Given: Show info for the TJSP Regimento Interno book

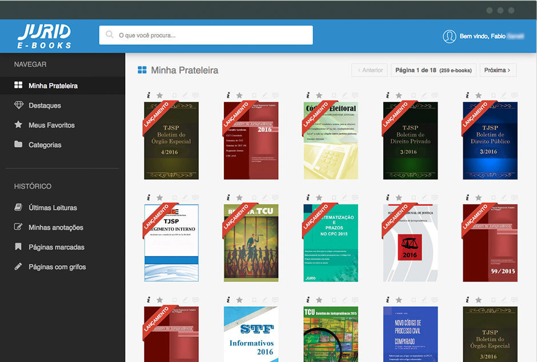Looking at the screenshot, I should pyautogui.click(x=149, y=197).
